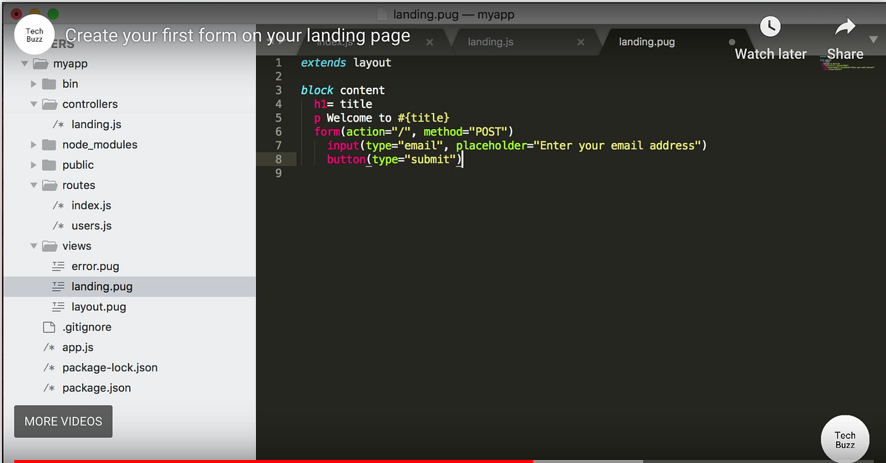Viewport: 886px width, 463px height.
Task: Select the index.js file icon in routes
Action: coord(56,205)
